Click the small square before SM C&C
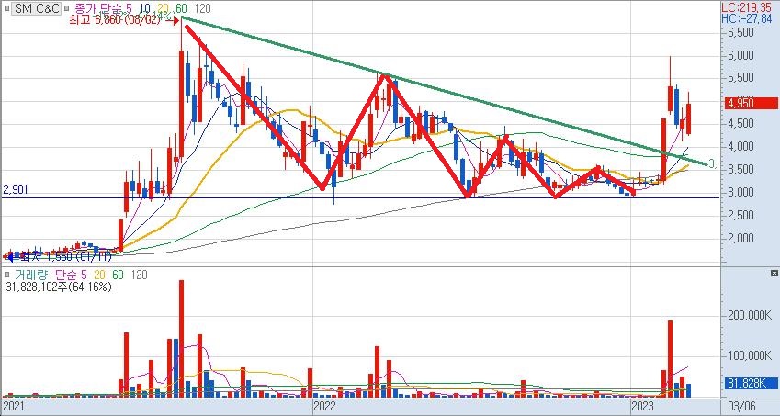Image resolution: width=780 pixels, height=416 pixels. coord(6,8)
